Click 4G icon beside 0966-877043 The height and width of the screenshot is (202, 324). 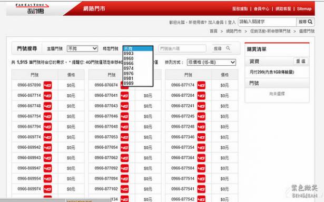click(125, 106)
